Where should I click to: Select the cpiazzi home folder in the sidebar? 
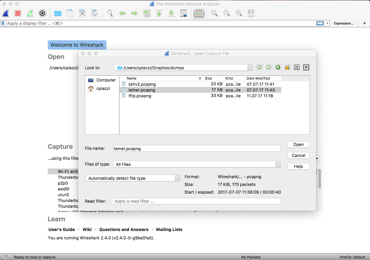(x=99, y=89)
